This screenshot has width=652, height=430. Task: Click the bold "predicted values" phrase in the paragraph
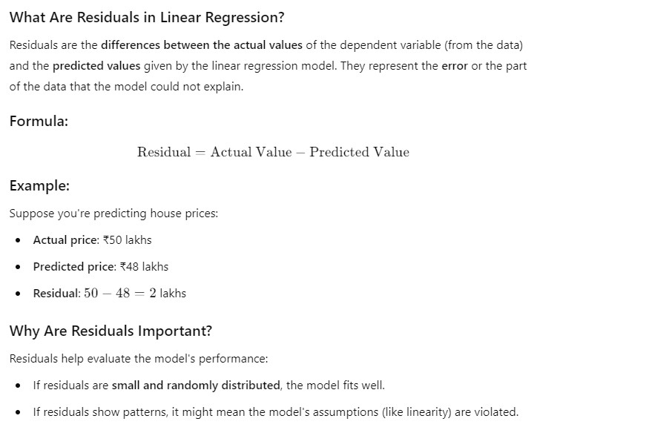point(96,65)
